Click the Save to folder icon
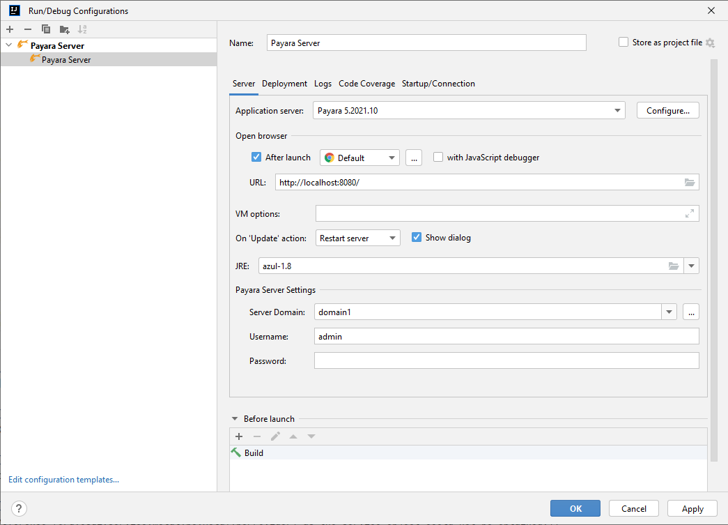 (x=64, y=29)
